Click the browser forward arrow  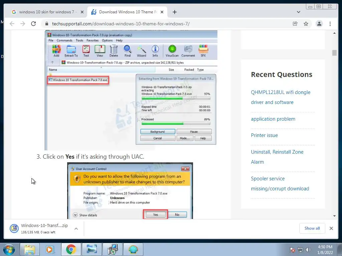click(23, 24)
